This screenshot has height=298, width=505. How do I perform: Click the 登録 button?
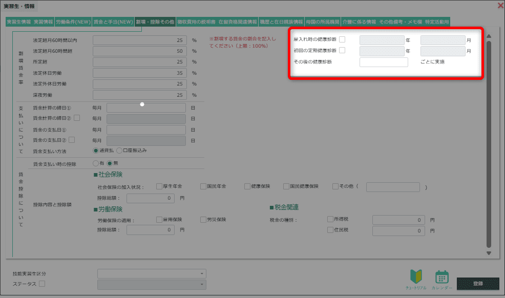(x=478, y=284)
